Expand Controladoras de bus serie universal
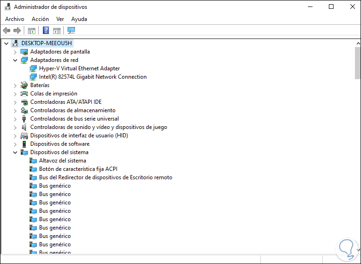The width and height of the screenshot is (361, 264). click(15, 119)
